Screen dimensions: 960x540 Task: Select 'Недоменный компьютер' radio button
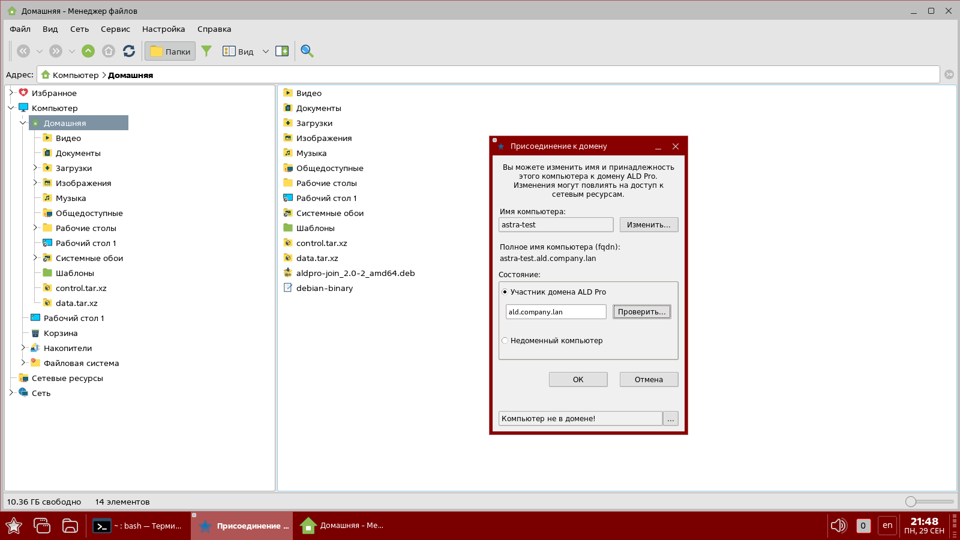(x=505, y=341)
